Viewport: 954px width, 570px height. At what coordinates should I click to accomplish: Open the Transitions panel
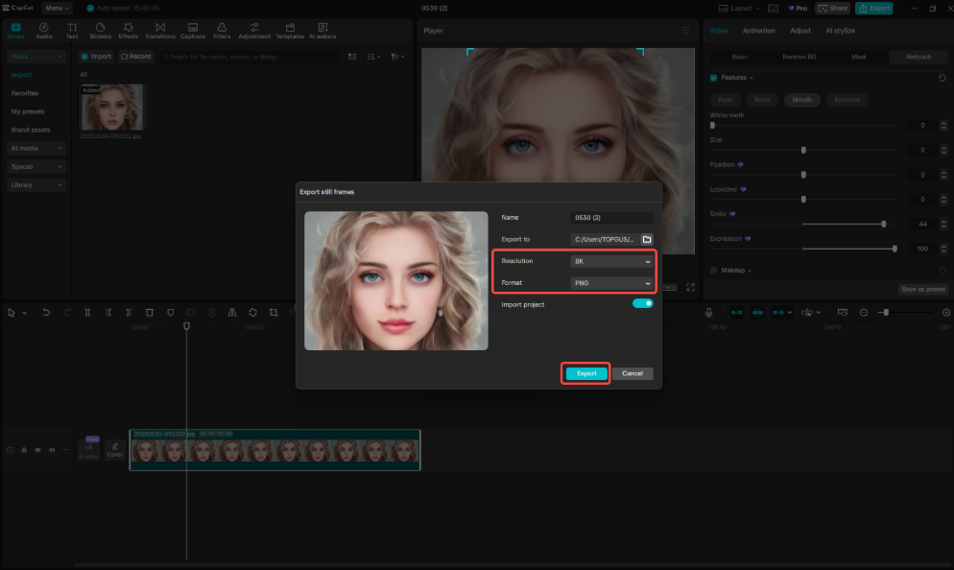[159, 30]
